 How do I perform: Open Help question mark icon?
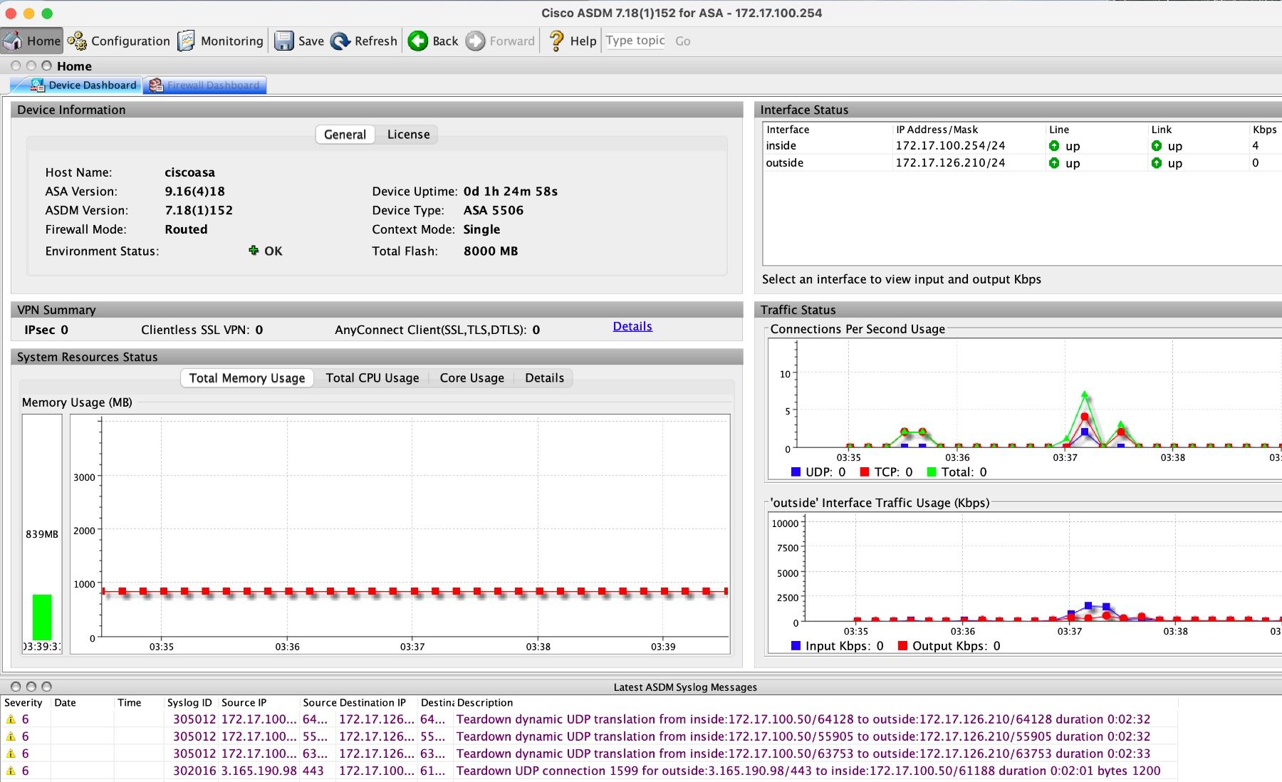click(x=556, y=41)
